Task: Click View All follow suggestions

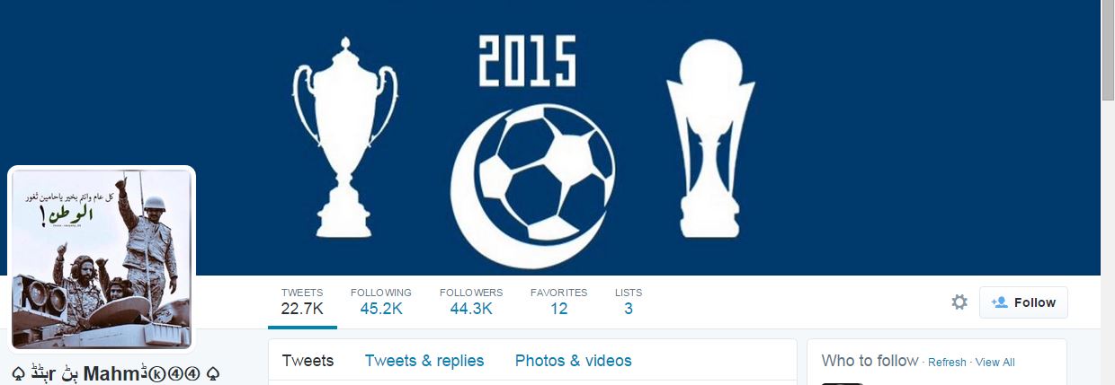Action: (995, 363)
